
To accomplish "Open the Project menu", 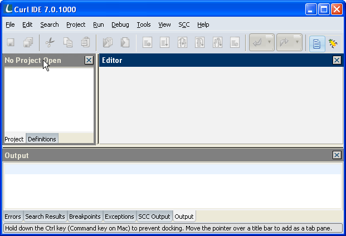I will pyautogui.click(x=76, y=24).
